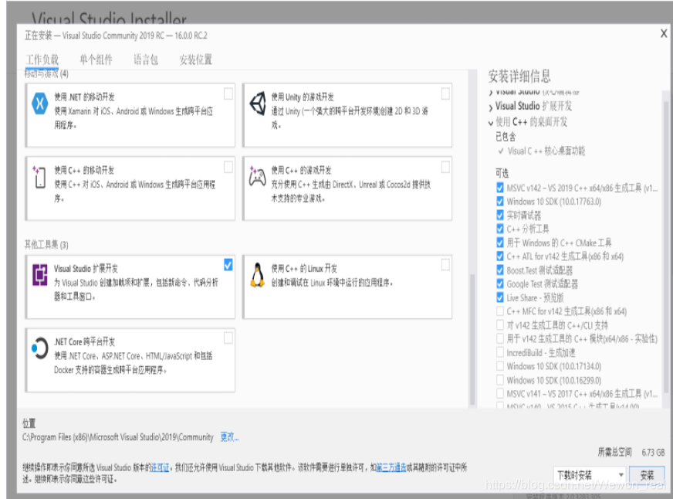Switch to the 语言包 tab

click(146, 59)
